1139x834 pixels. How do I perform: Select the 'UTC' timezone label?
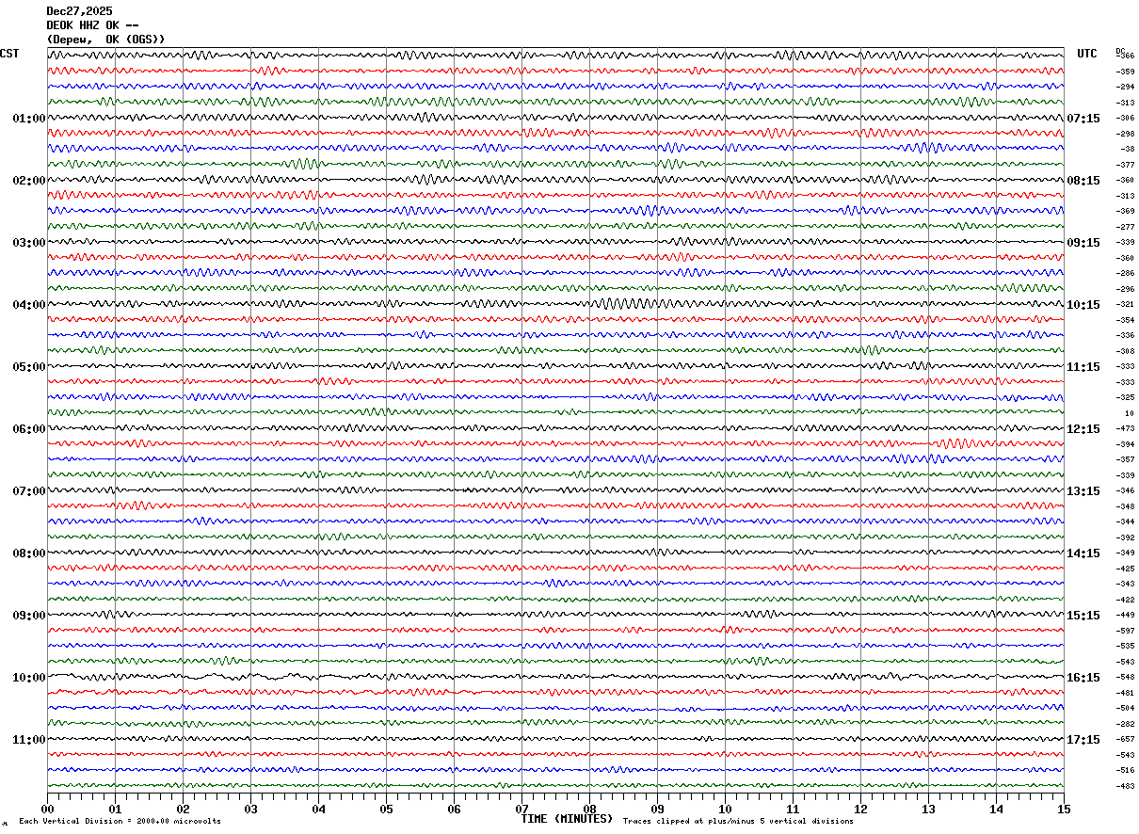[x=1087, y=54]
